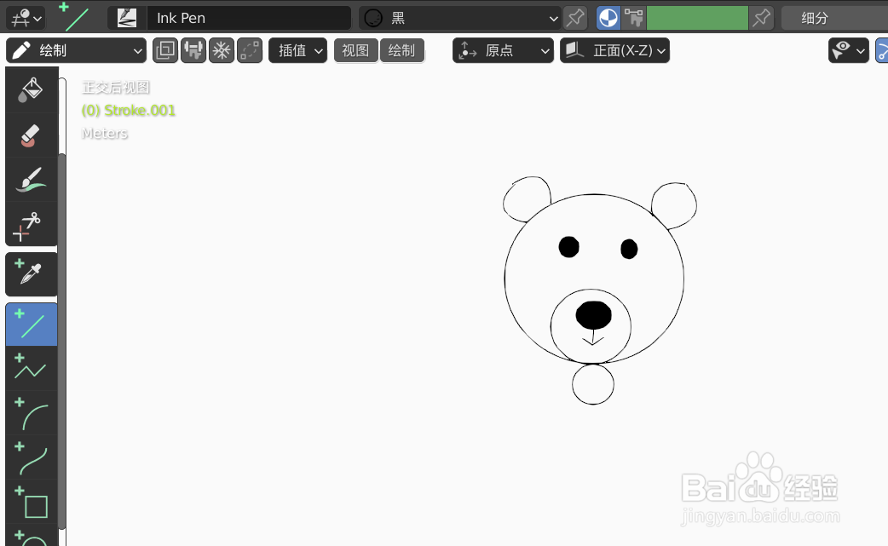This screenshot has height=546, width=888.
Task: Pick the Box shape tool
Action: pyautogui.click(x=32, y=505)
